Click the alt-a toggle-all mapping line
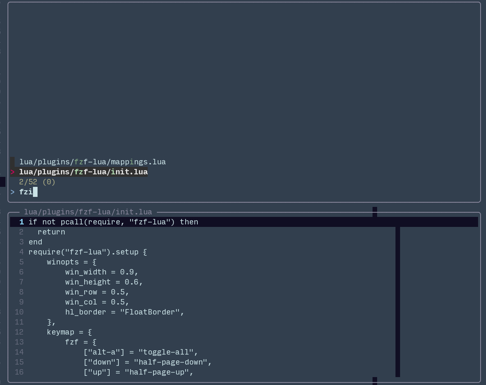 click(140, 352)
